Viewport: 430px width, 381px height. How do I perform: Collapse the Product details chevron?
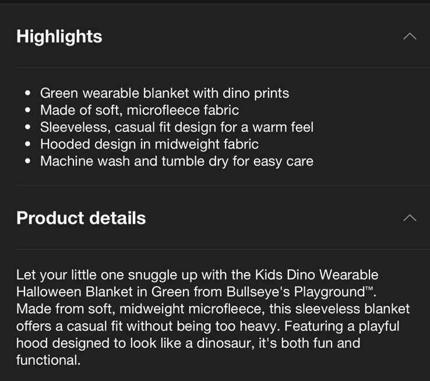(410, 218)
